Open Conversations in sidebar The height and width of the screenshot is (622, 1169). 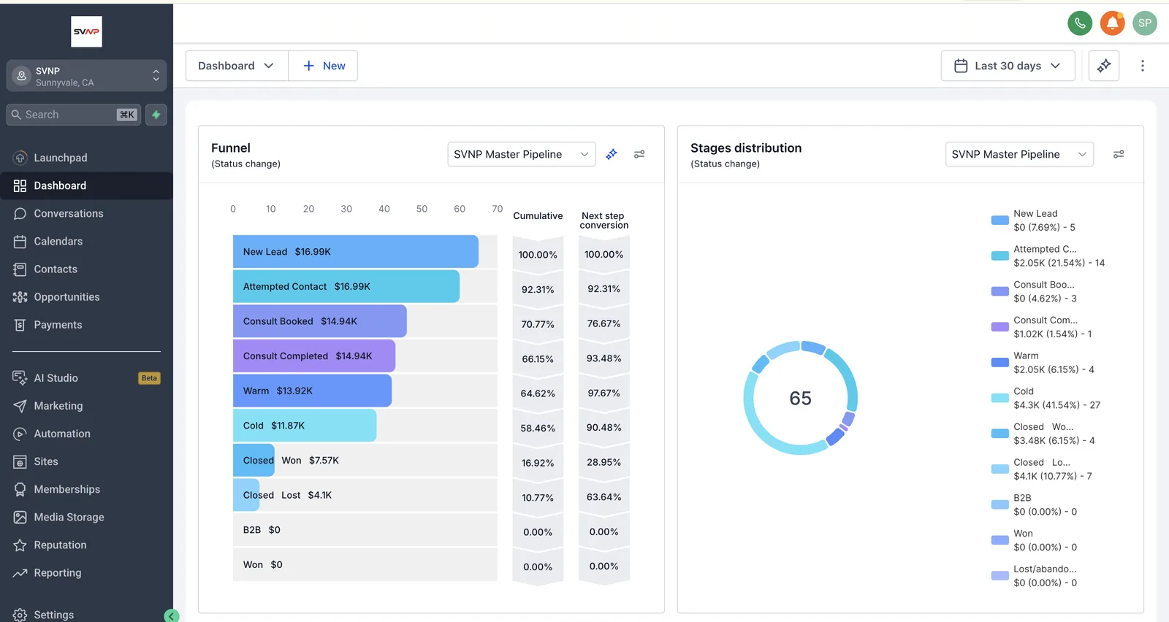coord(86,213)
